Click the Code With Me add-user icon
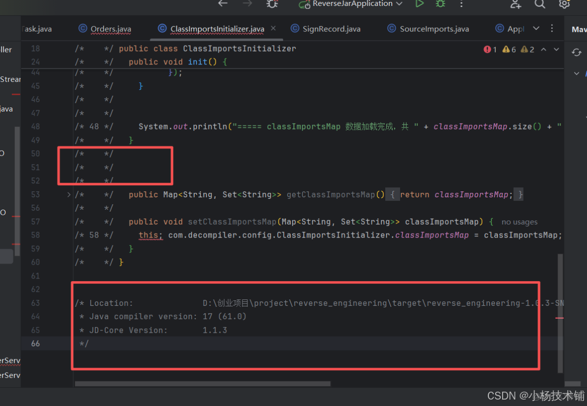 click(516, 4)
